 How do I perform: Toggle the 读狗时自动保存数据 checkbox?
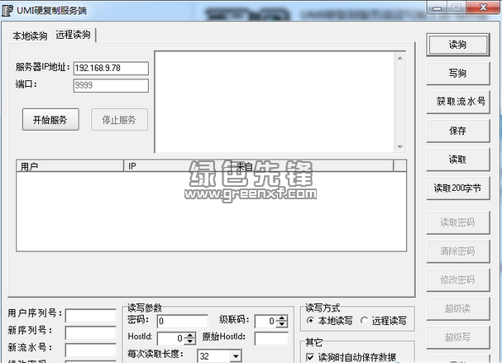311,357
